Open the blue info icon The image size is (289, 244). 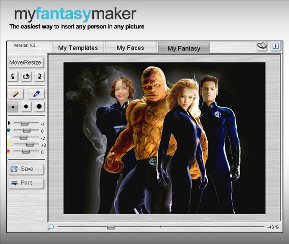(276, 46)
